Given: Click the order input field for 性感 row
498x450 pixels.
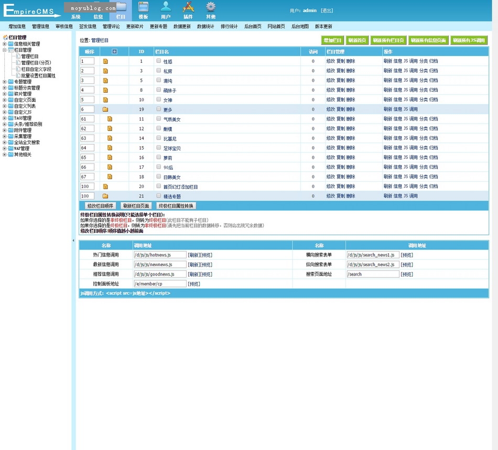Looking at the screenshot, I should coord(88,61).
